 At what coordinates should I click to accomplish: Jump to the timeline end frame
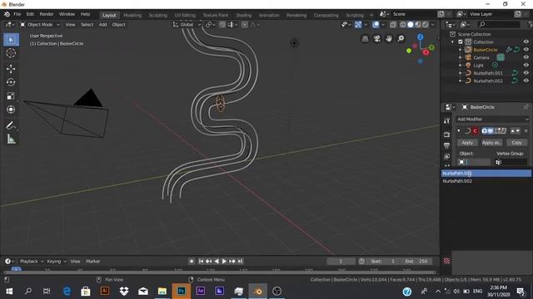point(241,262)
